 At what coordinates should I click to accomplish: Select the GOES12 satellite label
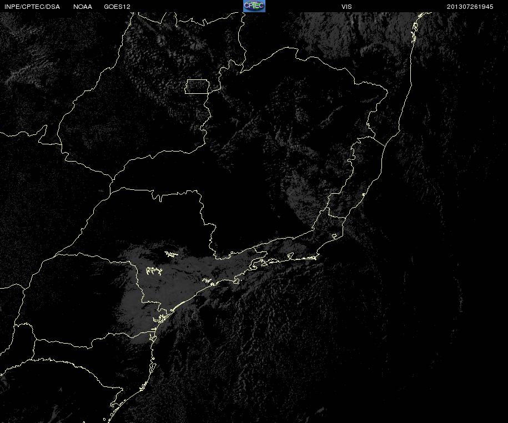point(117,7)
